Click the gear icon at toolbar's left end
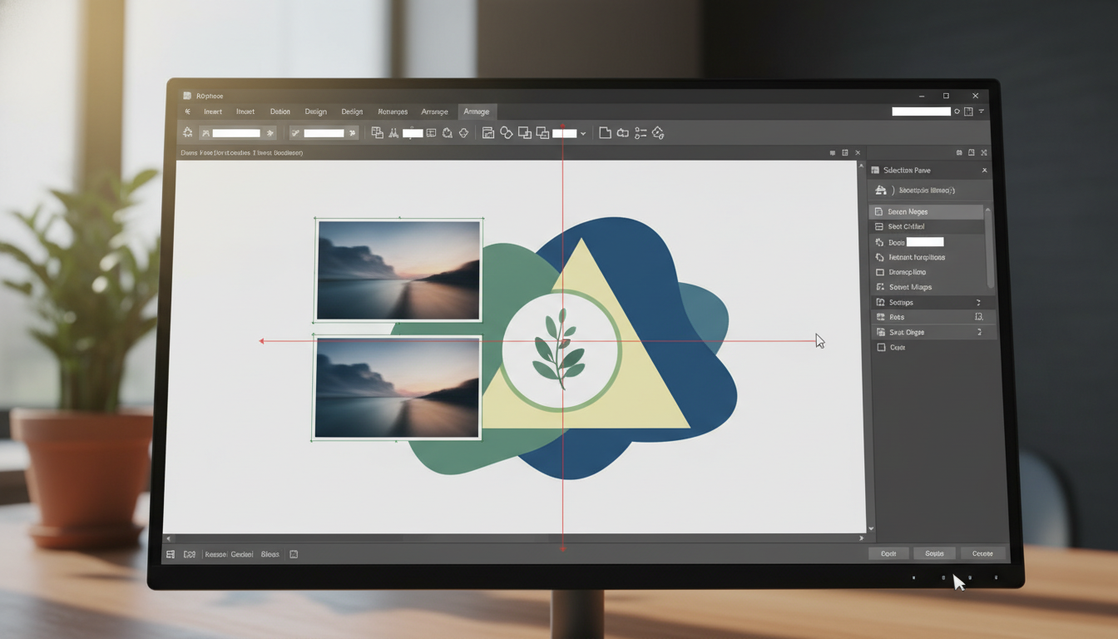 [x=188, y=133]
